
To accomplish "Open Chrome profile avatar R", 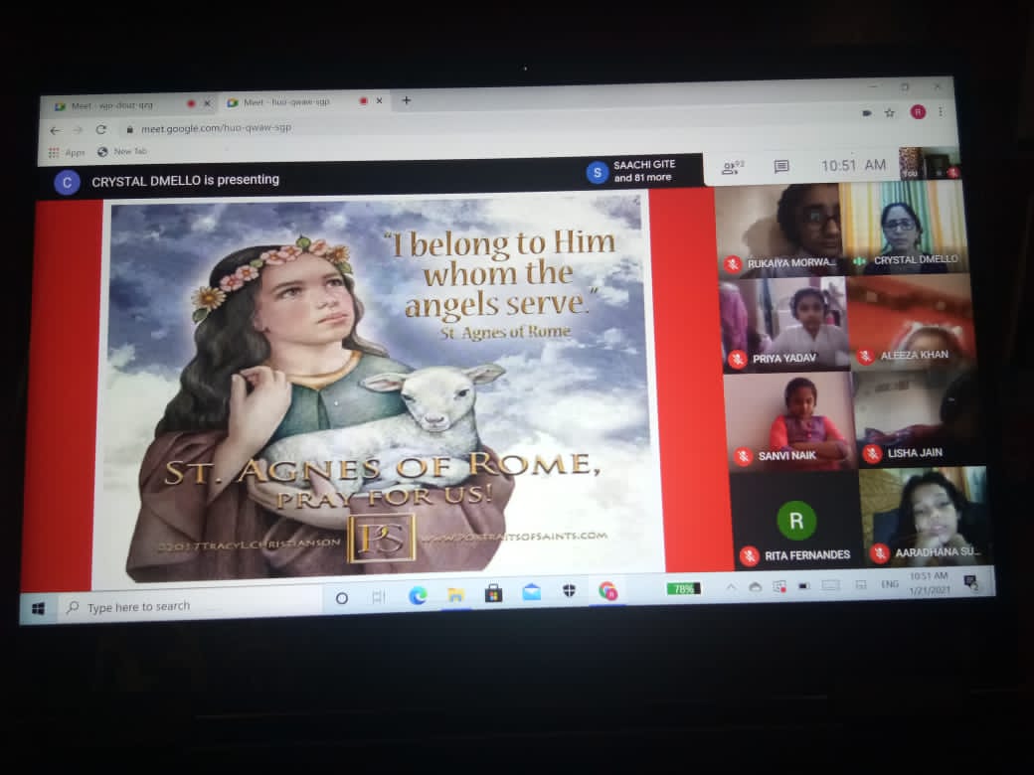I will tap(918, 112).
